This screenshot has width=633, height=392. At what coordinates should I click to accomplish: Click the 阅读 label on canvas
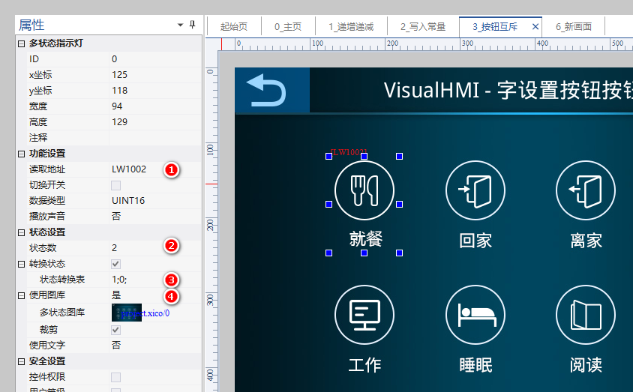tap(586, 365)
